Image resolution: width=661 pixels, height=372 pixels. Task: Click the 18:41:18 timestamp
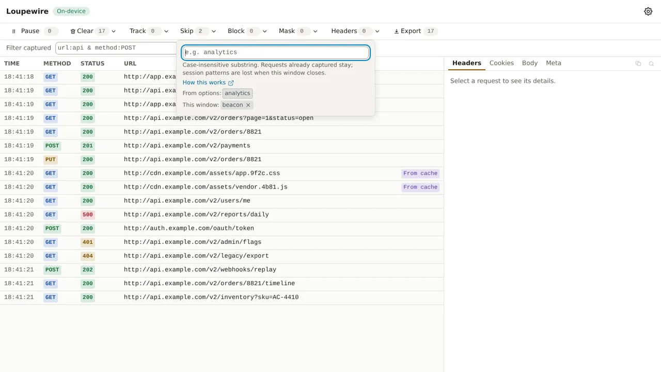click(x=19, y=77)
